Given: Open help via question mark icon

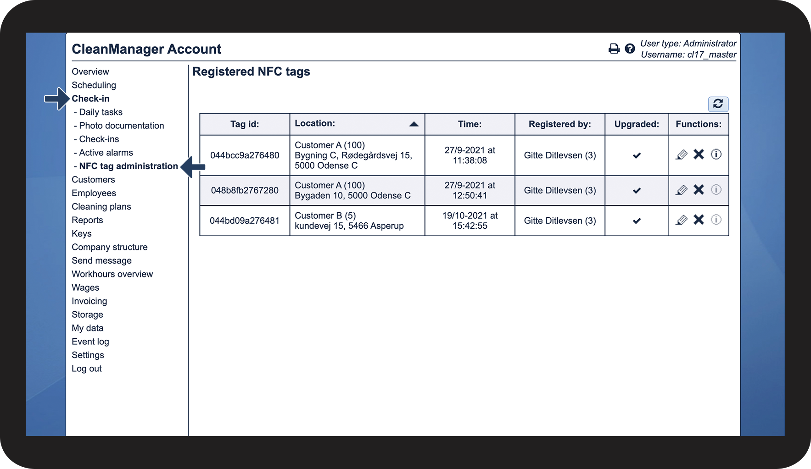Looking at the screenshot, I should (630, 49).
